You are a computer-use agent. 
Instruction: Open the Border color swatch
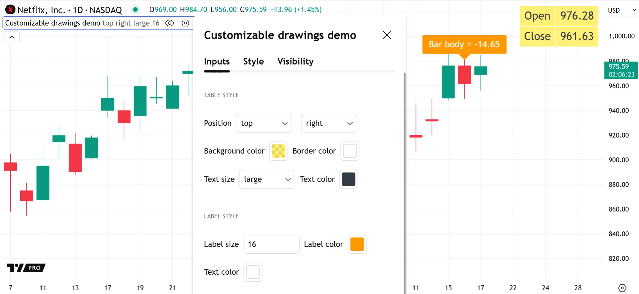point(350,151)
